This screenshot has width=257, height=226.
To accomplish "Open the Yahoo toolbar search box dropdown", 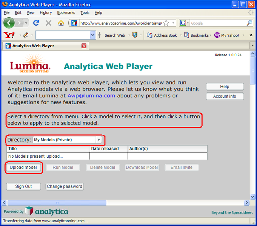I will pos(93,35).
